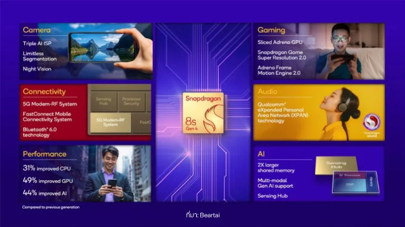
Task: Click the Performance heading
Action: [45, 154]
